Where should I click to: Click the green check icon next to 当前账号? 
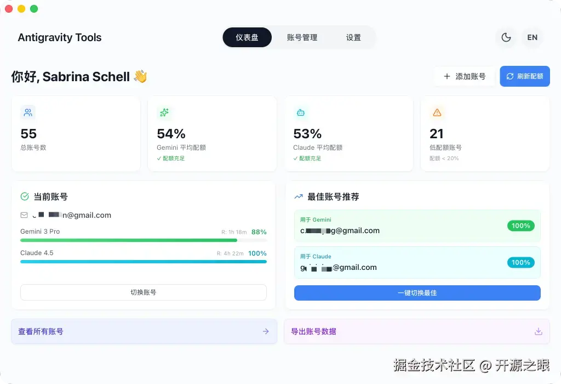(26, 196)
